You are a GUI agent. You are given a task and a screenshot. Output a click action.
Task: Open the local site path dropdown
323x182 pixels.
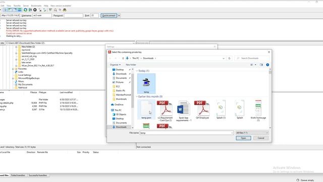click(x=133, y=43)
